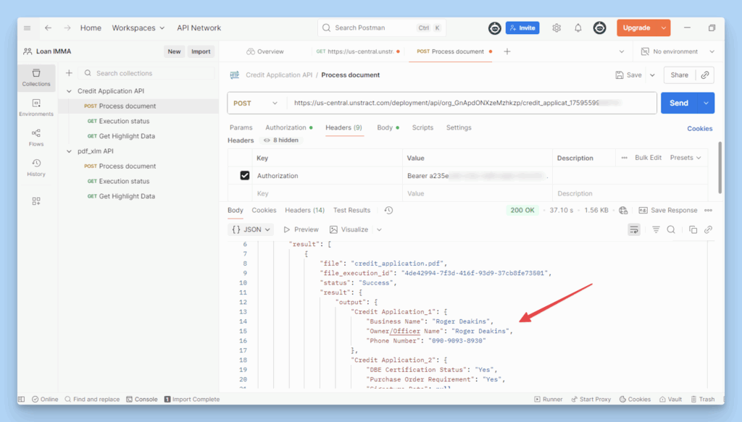Open the Environments sidebar panel
Viewport: 742px width, 422px height.
coord(36,107)
